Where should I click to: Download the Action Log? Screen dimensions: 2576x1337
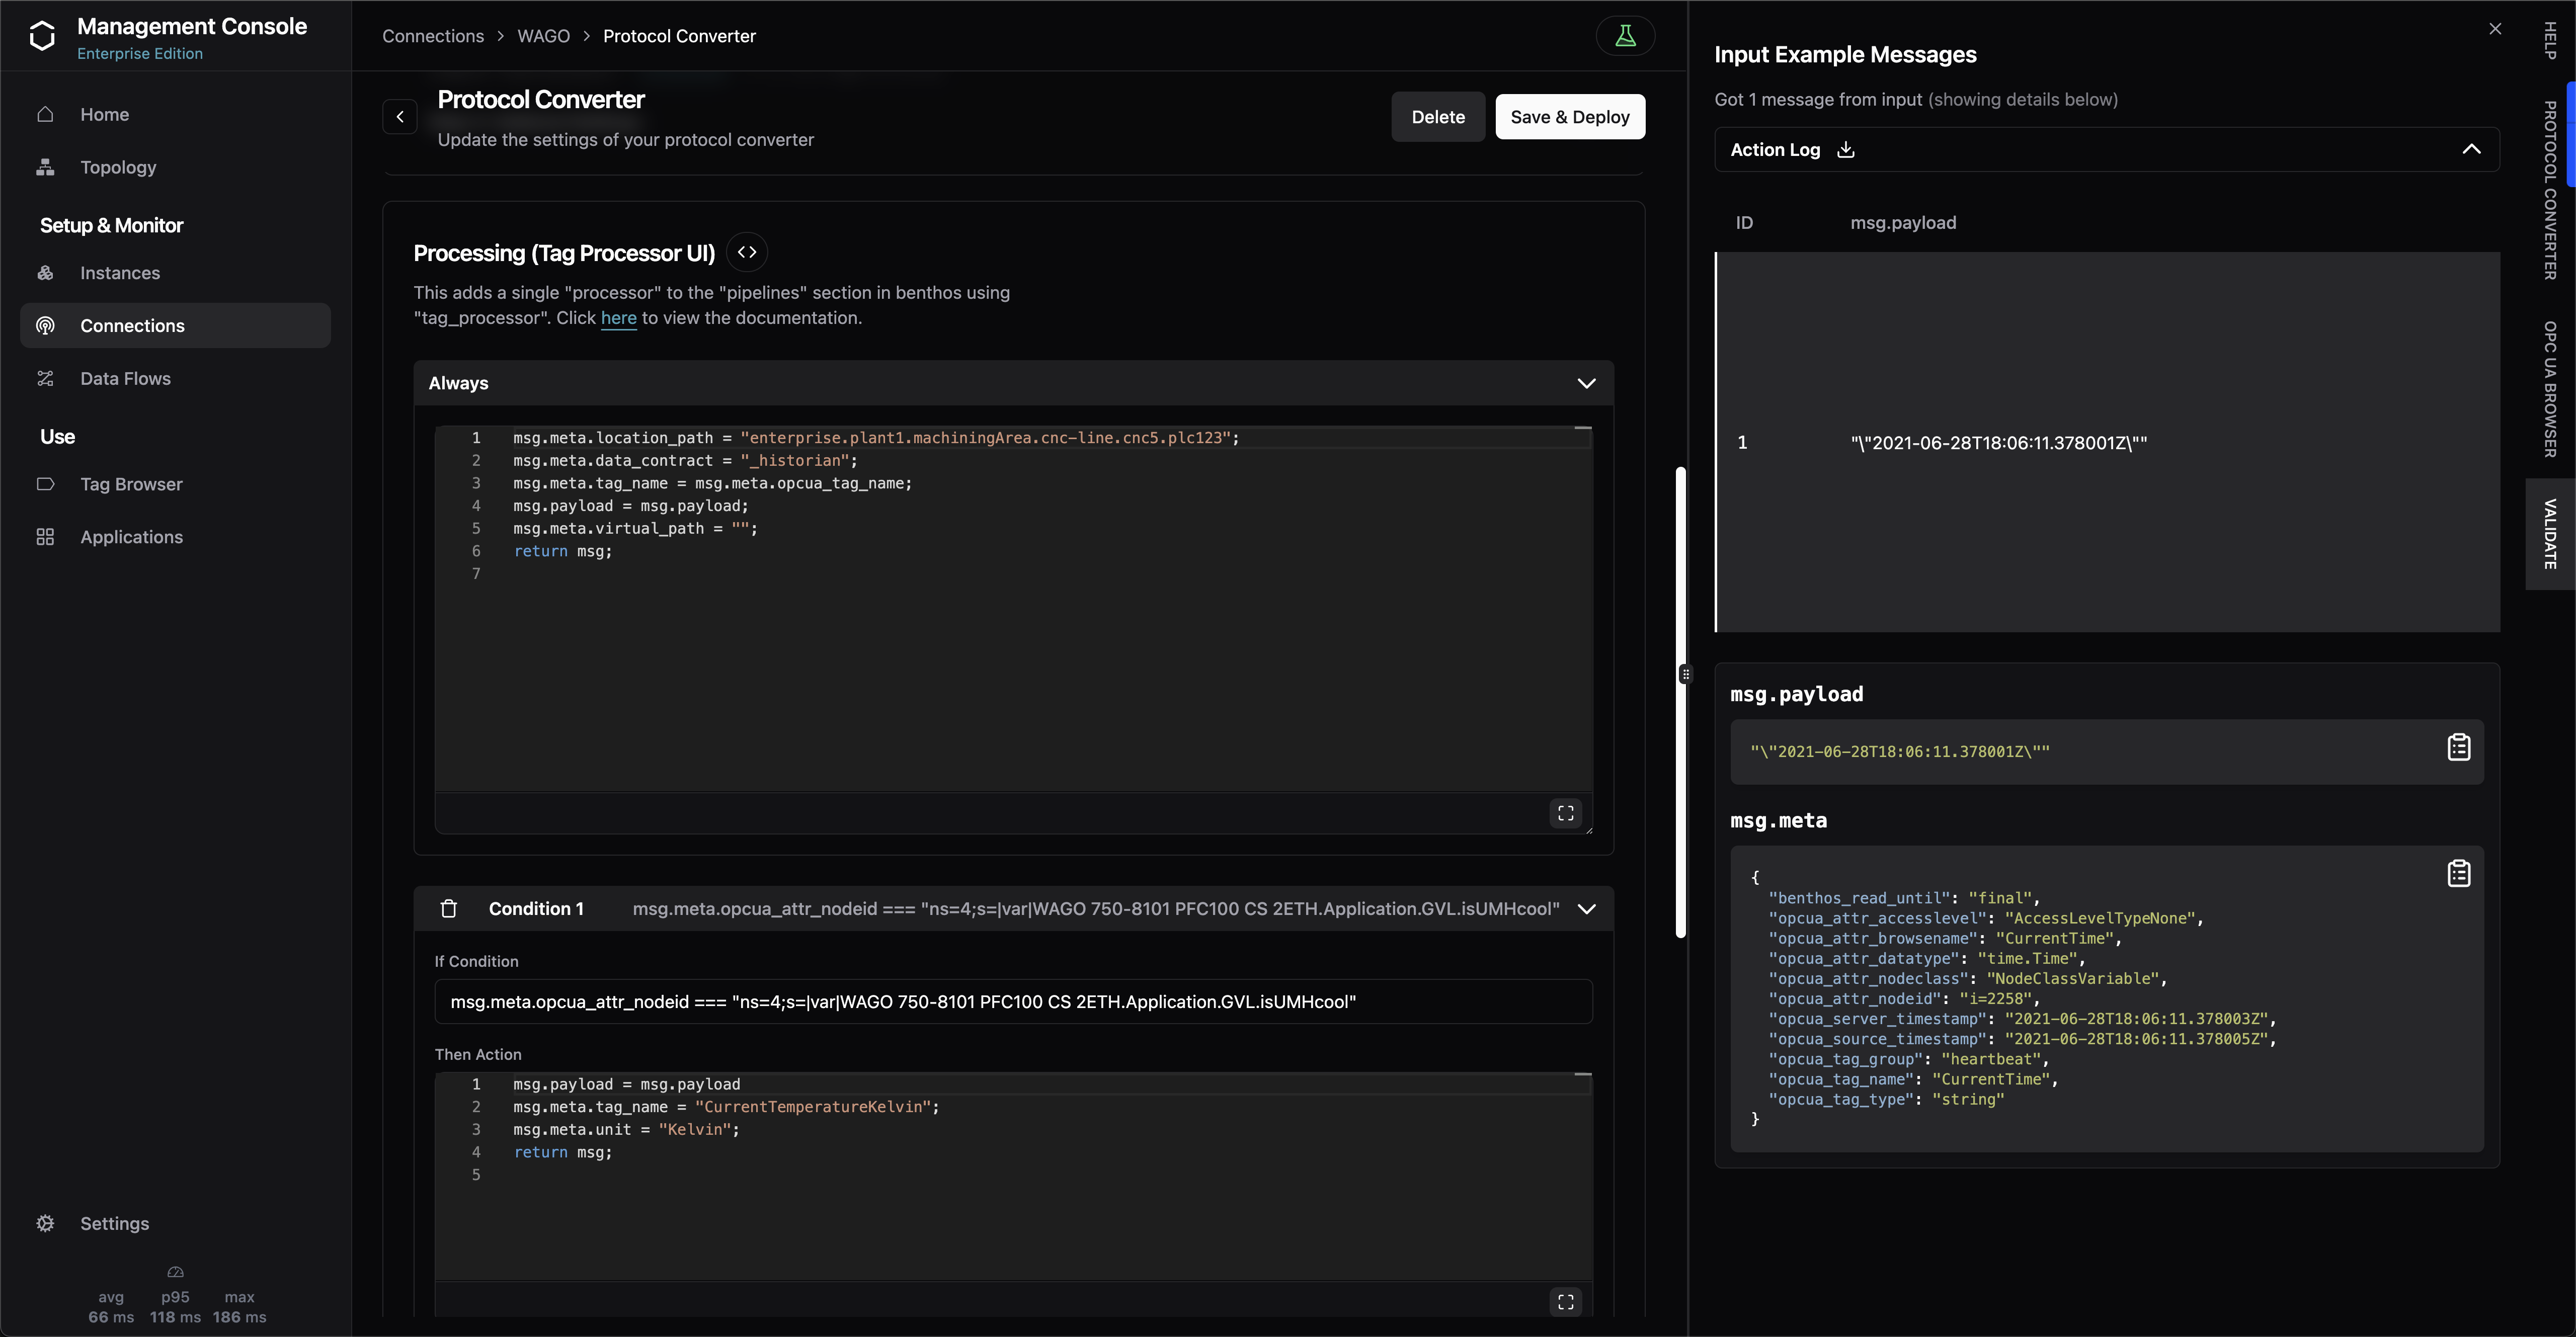tap(1846, 149)
